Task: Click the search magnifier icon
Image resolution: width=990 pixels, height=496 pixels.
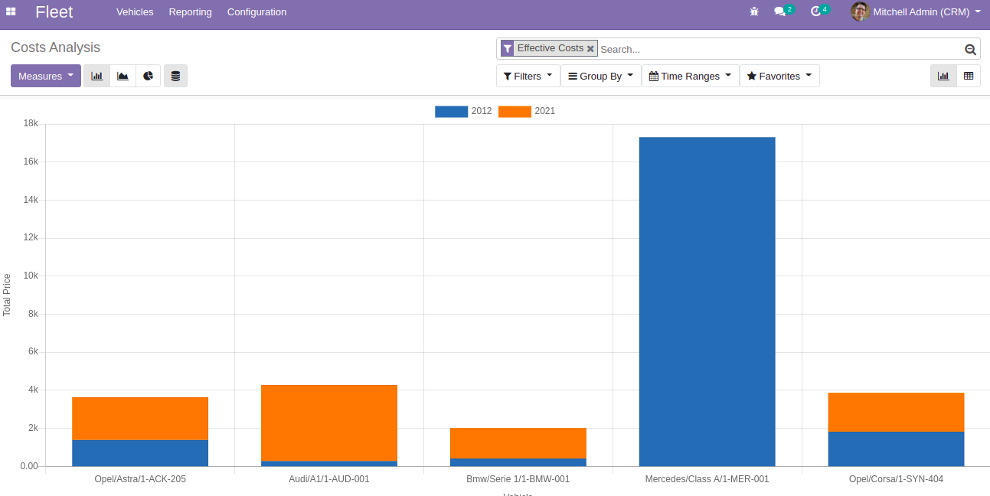Action: coord(970,50)
